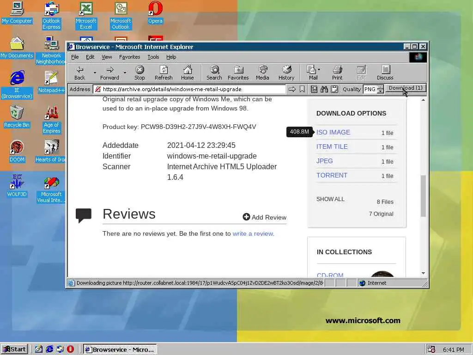Open the Tools menu
The height and width of the screenshot is (355, 473).
click(153, 57)
